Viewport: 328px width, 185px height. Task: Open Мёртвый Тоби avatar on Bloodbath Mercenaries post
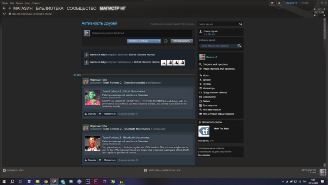tap(85, 128)
